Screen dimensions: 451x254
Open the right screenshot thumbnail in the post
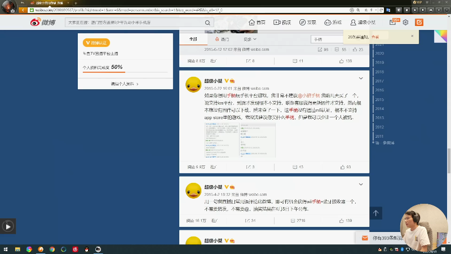point(258,140)
